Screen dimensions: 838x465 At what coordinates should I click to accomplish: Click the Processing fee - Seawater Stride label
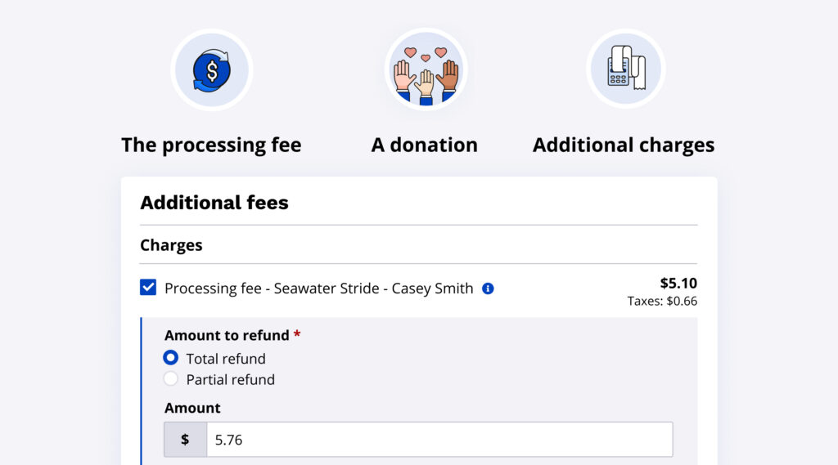[318, 288]
